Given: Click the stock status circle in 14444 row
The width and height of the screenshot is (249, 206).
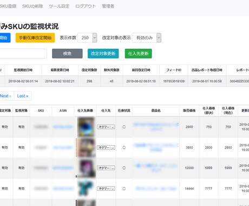Looking at the screenshot, I should pyautogui.click(x=124, y=189).
